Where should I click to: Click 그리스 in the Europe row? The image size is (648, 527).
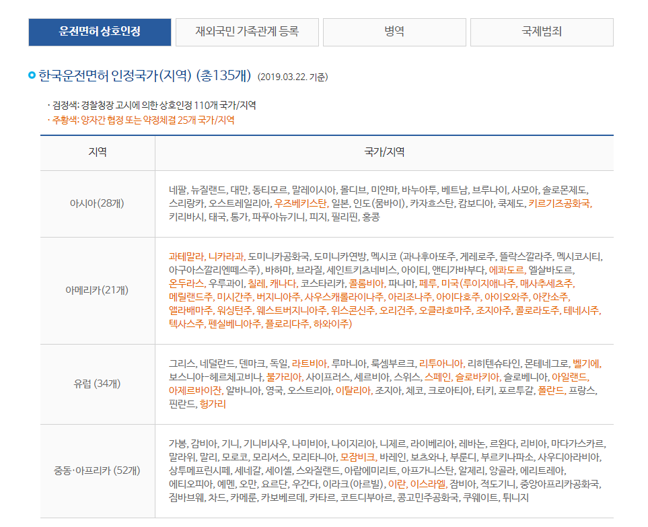(182, 363)
